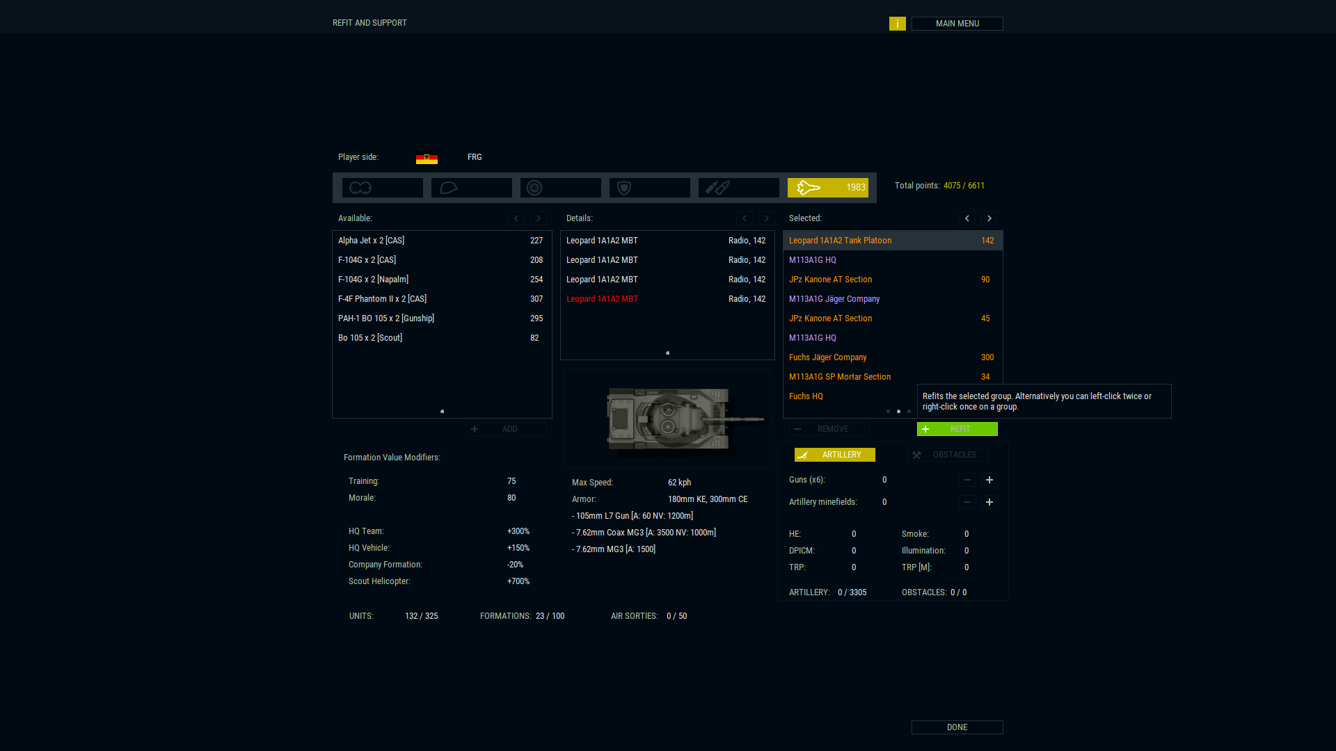1336x751 pixels.
Task: Click the yellow info icon in top bar
Action: tap(898, 24)
